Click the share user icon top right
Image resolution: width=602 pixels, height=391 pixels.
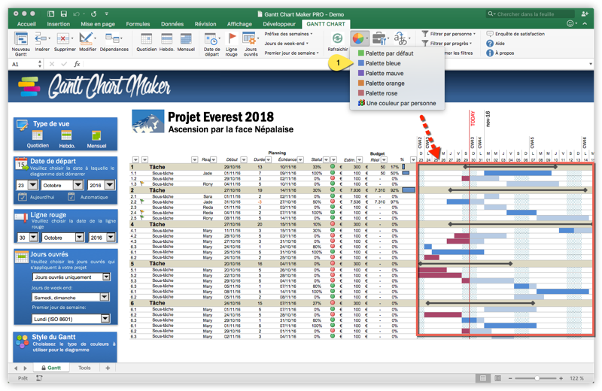coord(585,14)
